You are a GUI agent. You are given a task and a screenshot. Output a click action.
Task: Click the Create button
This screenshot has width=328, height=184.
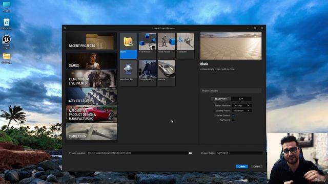(x=242, y=167)
